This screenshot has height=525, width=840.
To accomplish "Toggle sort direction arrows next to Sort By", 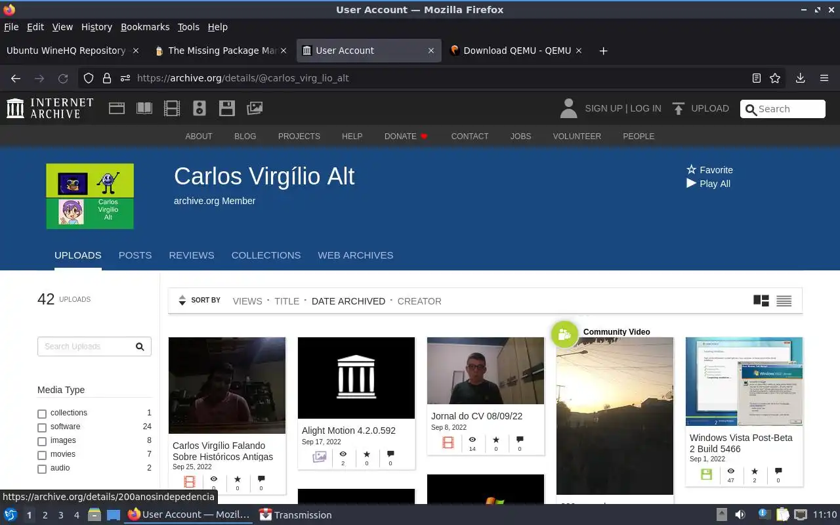I will [182, 301].
